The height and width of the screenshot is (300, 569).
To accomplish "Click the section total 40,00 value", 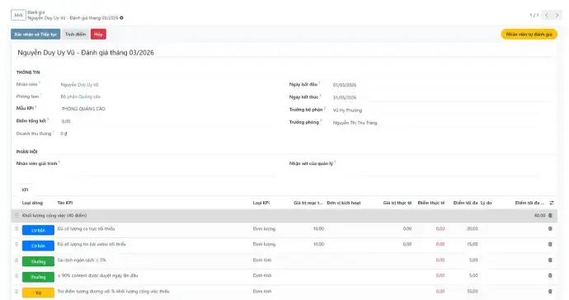I will tap(539, 215).
